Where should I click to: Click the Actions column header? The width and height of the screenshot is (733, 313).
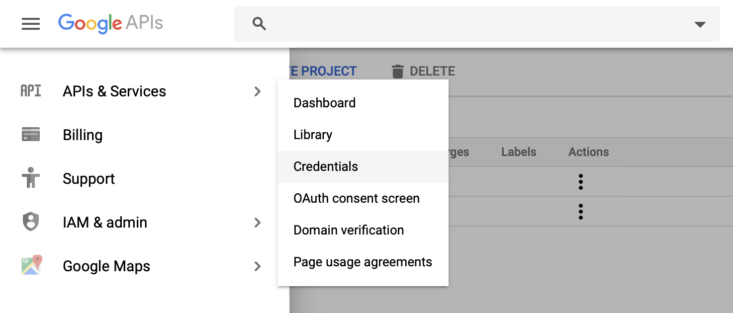[588, 152]
